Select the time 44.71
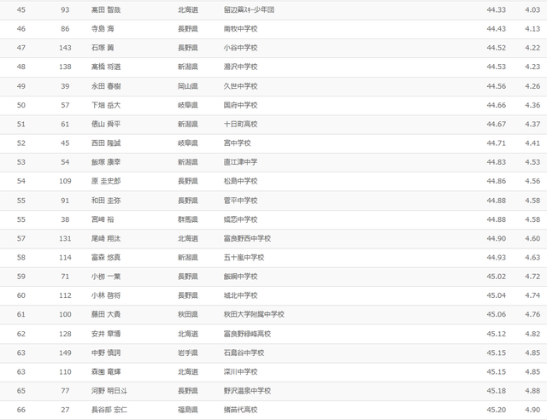The image size is (547, 420). (496, 143)
